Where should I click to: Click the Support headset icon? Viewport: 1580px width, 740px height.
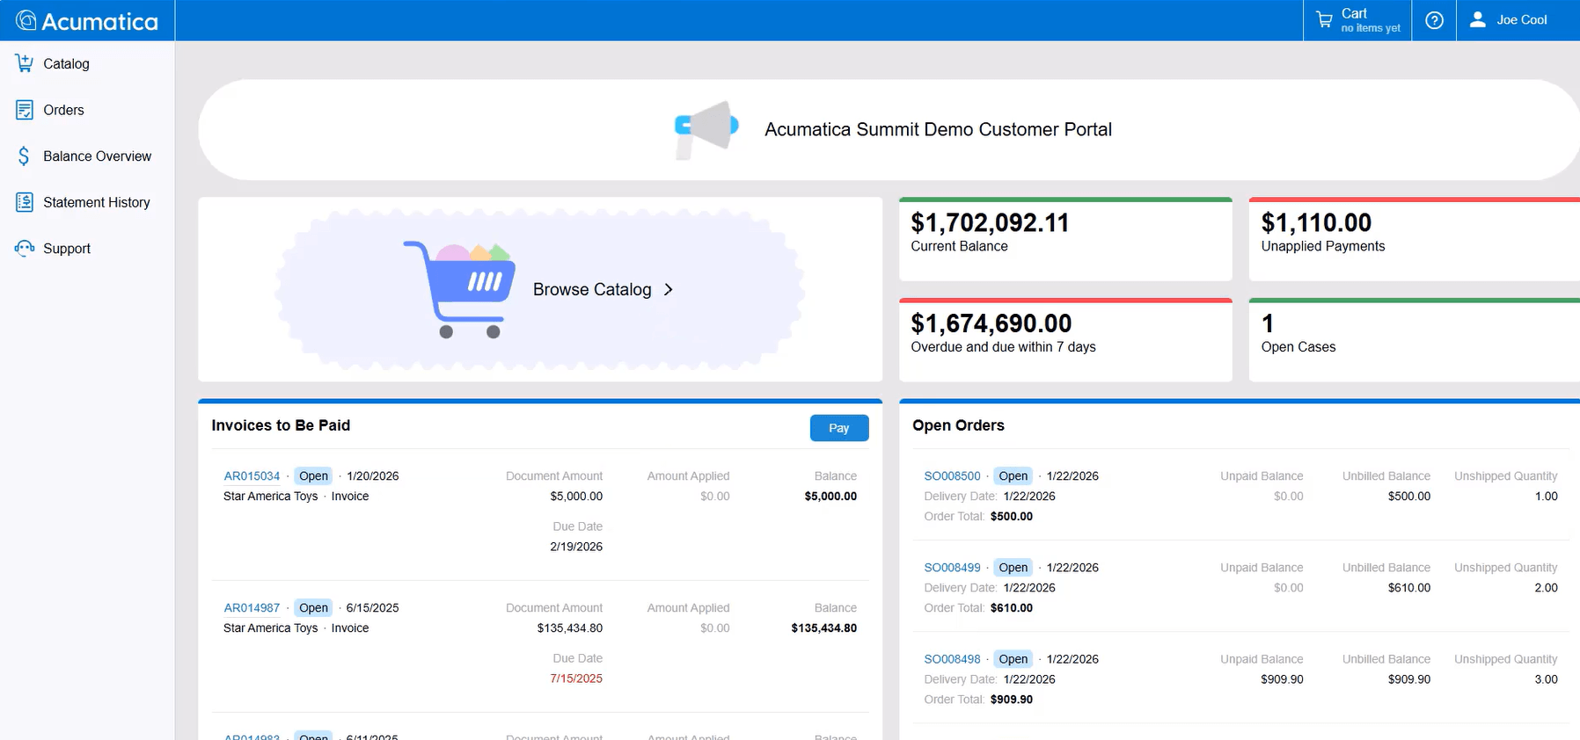pyautogui.click(x=25, y=249)
